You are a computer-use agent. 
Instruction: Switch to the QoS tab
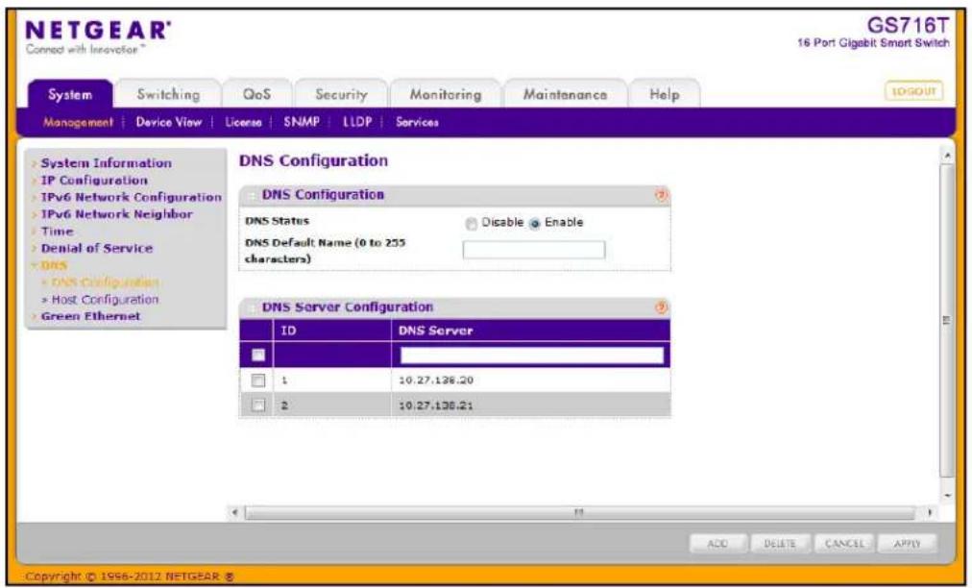click(256, 94)
